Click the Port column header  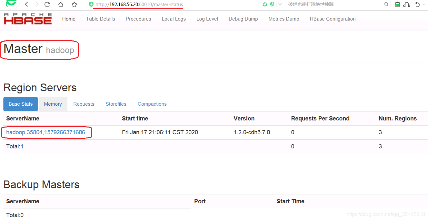pyautogui.click(x=200, y=201)
